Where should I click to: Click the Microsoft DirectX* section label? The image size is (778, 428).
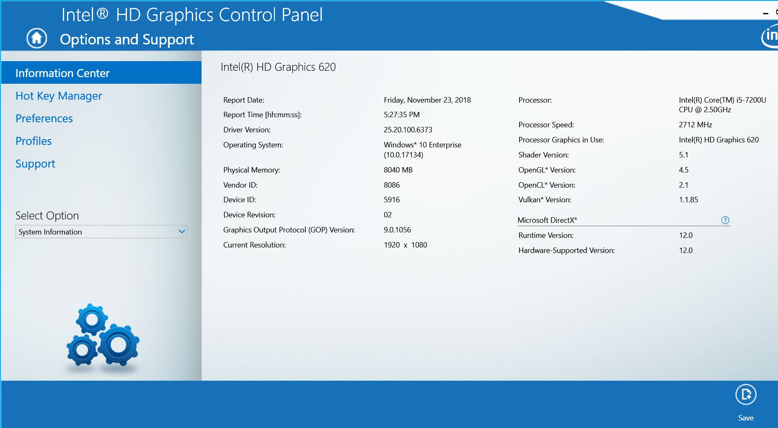tap(547, 220)
